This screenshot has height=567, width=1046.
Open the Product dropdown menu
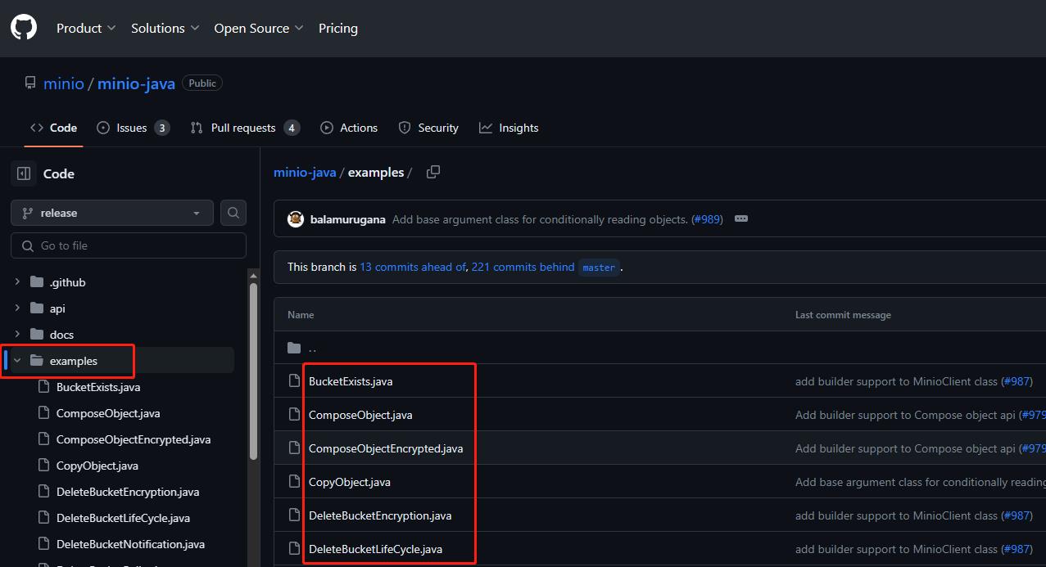coord(86,28)
